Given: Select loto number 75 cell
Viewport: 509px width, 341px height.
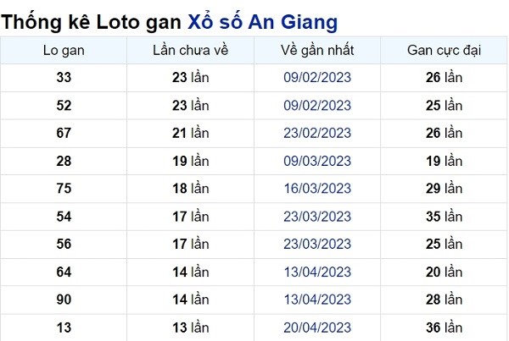Looking at the screenshot, I should tap(64, 189).
